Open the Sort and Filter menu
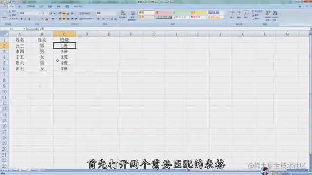 (268, 16)
